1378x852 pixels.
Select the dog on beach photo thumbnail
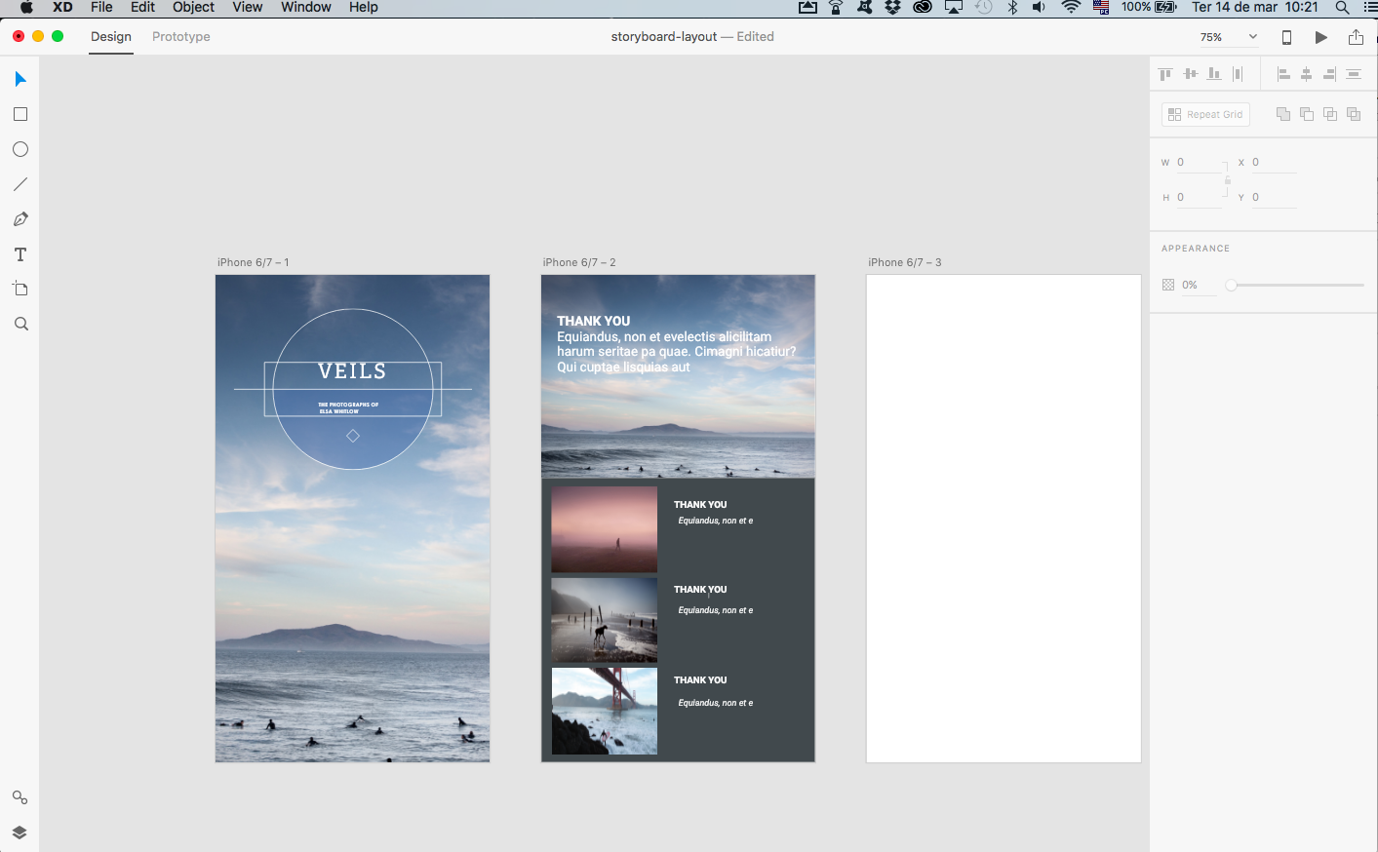coord(605,620)
